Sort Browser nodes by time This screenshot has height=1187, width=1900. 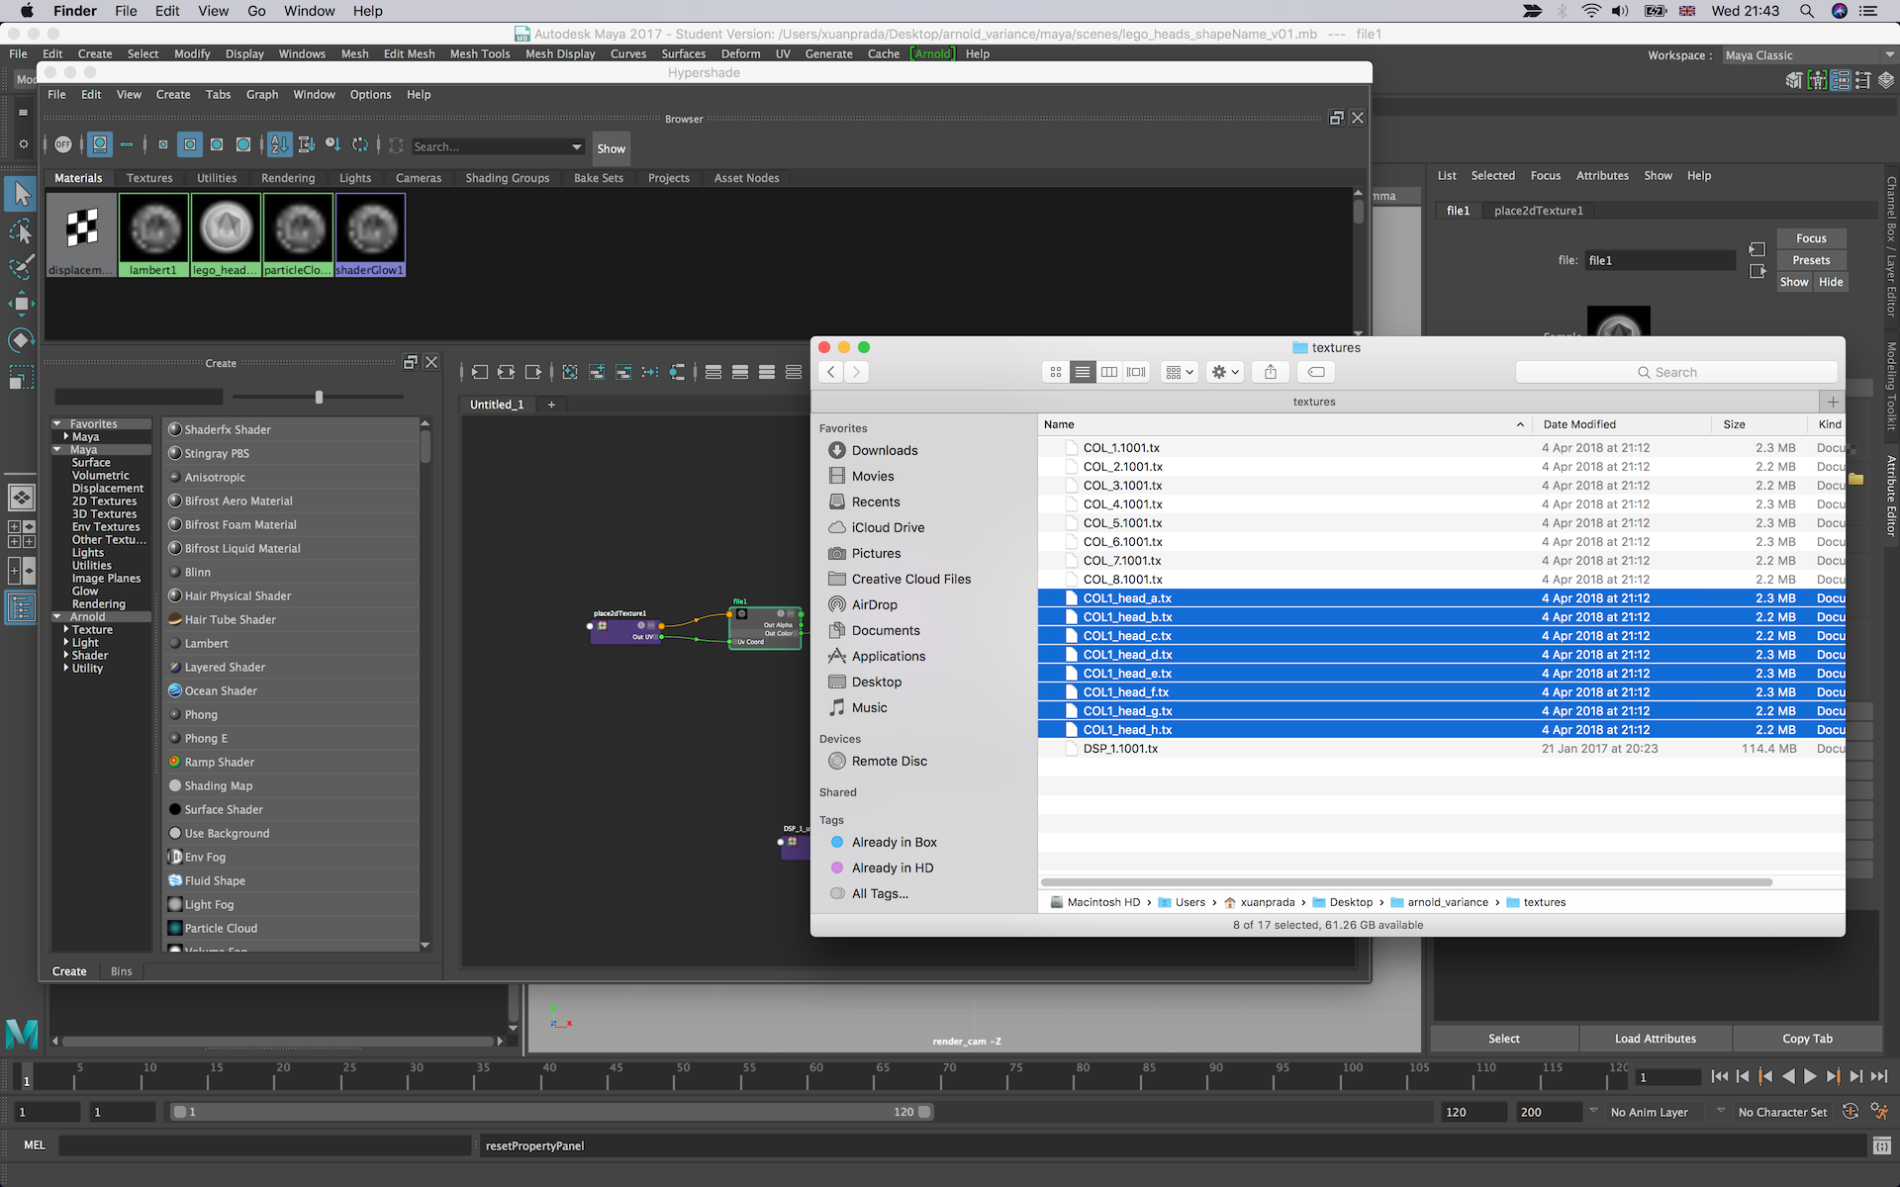(333, 144)
